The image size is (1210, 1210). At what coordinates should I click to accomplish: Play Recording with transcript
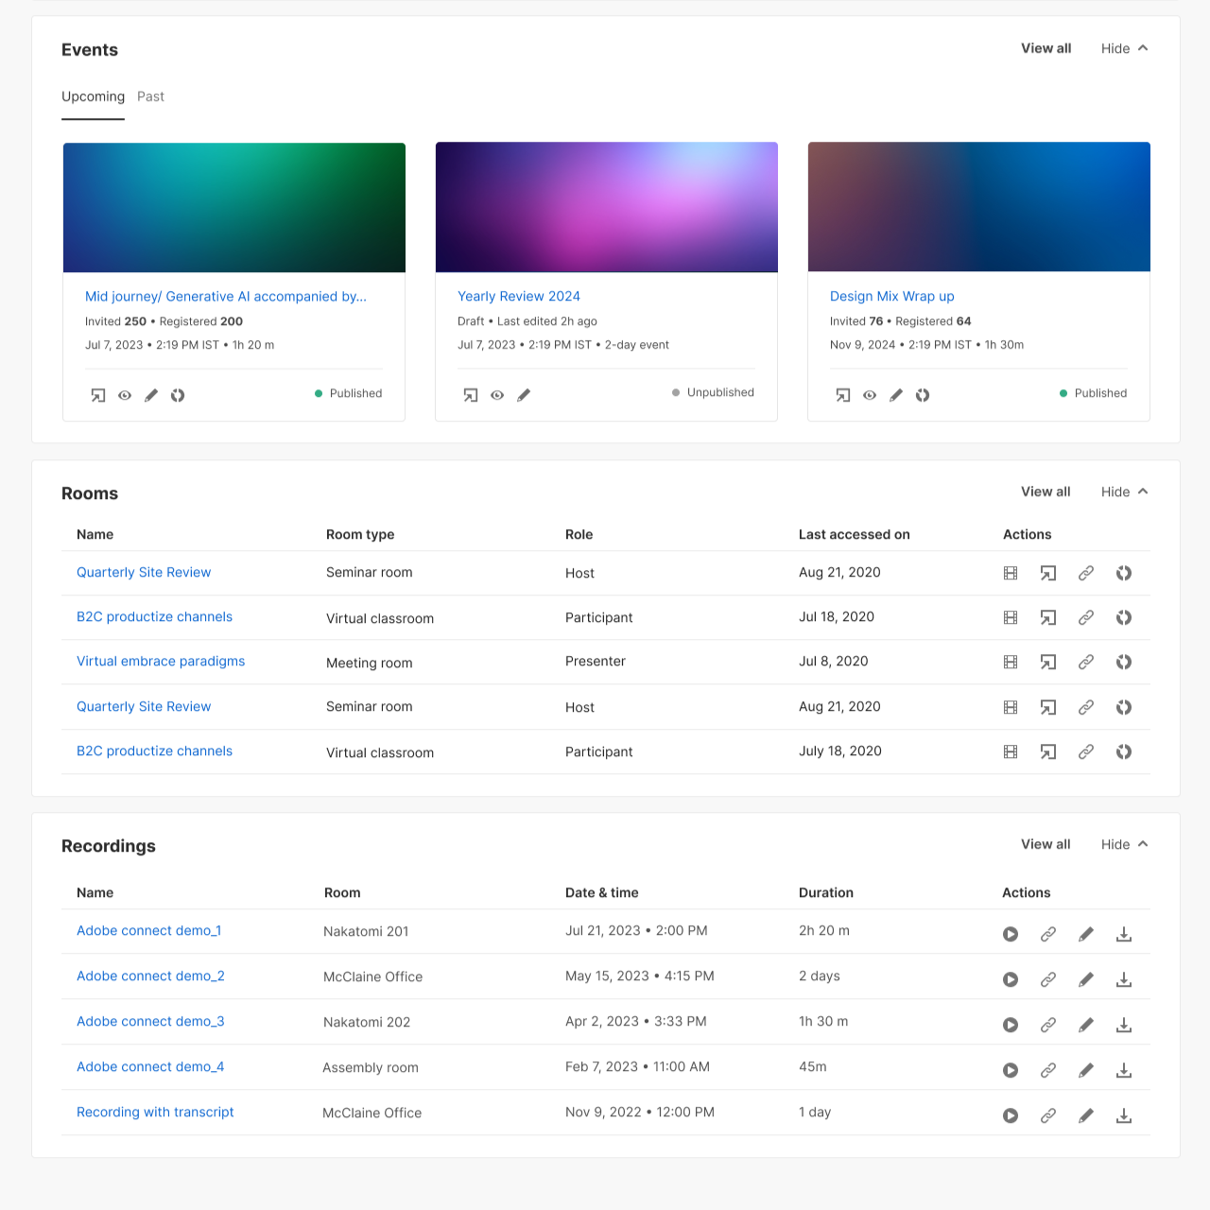pos(1011,1115)
